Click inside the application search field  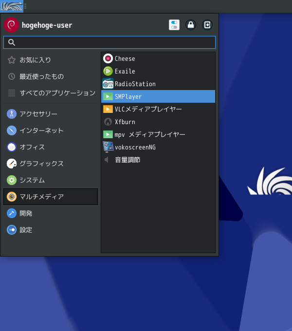point(109,42)
